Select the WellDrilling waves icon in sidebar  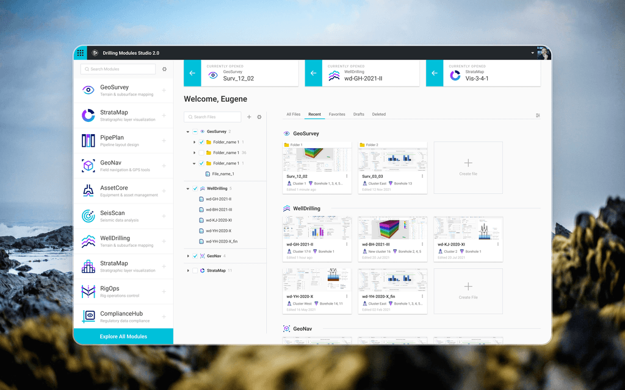point(88,241)
